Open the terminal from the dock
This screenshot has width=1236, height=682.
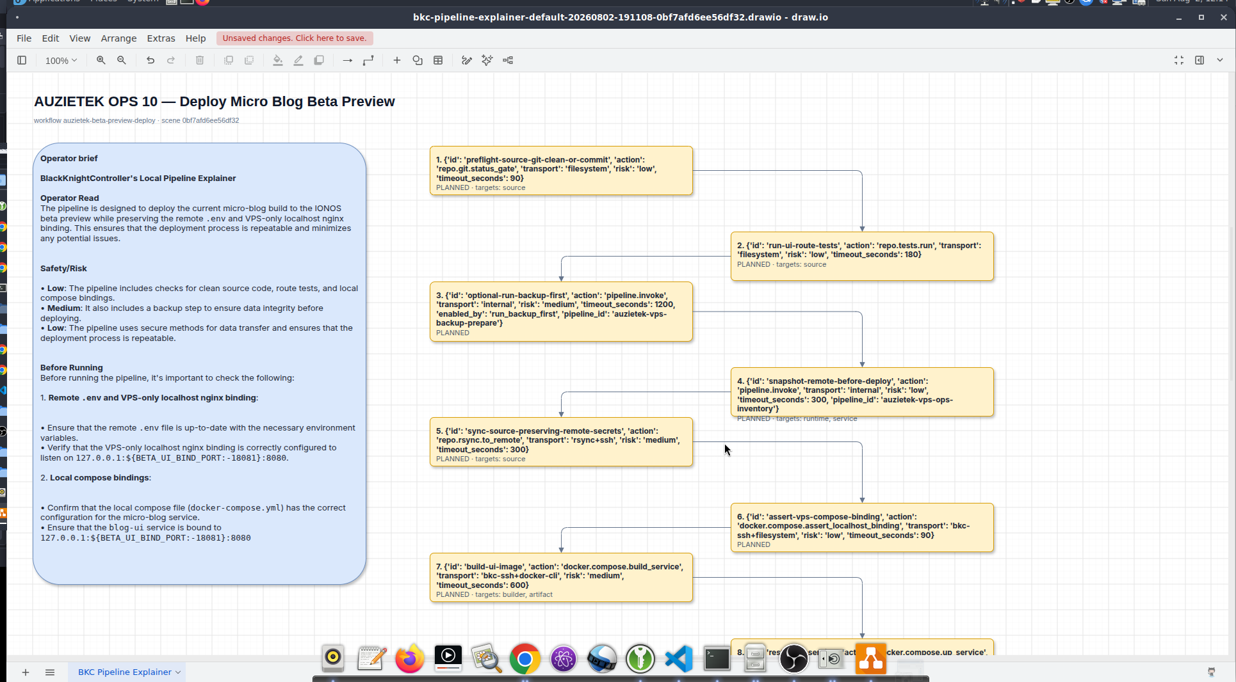(x=717, y=658)
